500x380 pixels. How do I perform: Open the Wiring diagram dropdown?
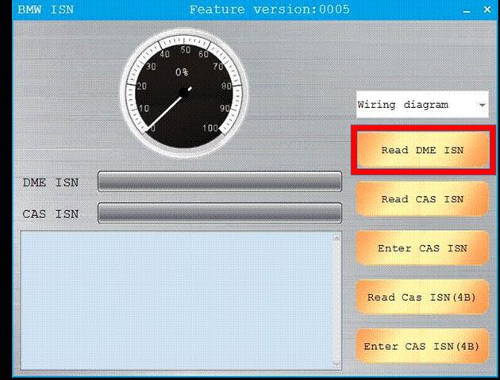(x=422, y=105)
